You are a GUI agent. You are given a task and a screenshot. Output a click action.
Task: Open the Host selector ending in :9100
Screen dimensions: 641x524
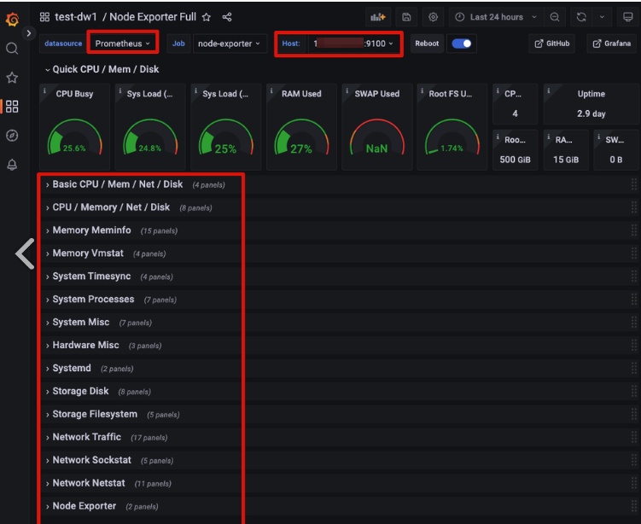click(353, 44)
